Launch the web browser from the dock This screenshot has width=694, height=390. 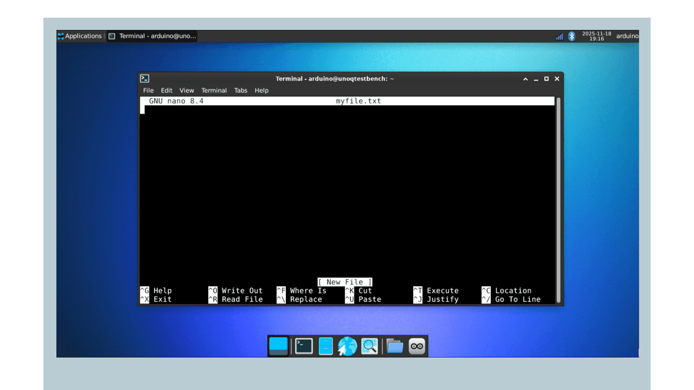click(x=347, y=346)
